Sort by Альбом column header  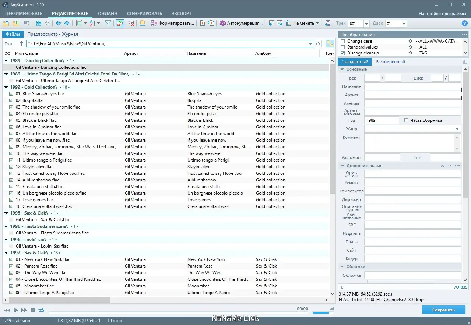287,53
